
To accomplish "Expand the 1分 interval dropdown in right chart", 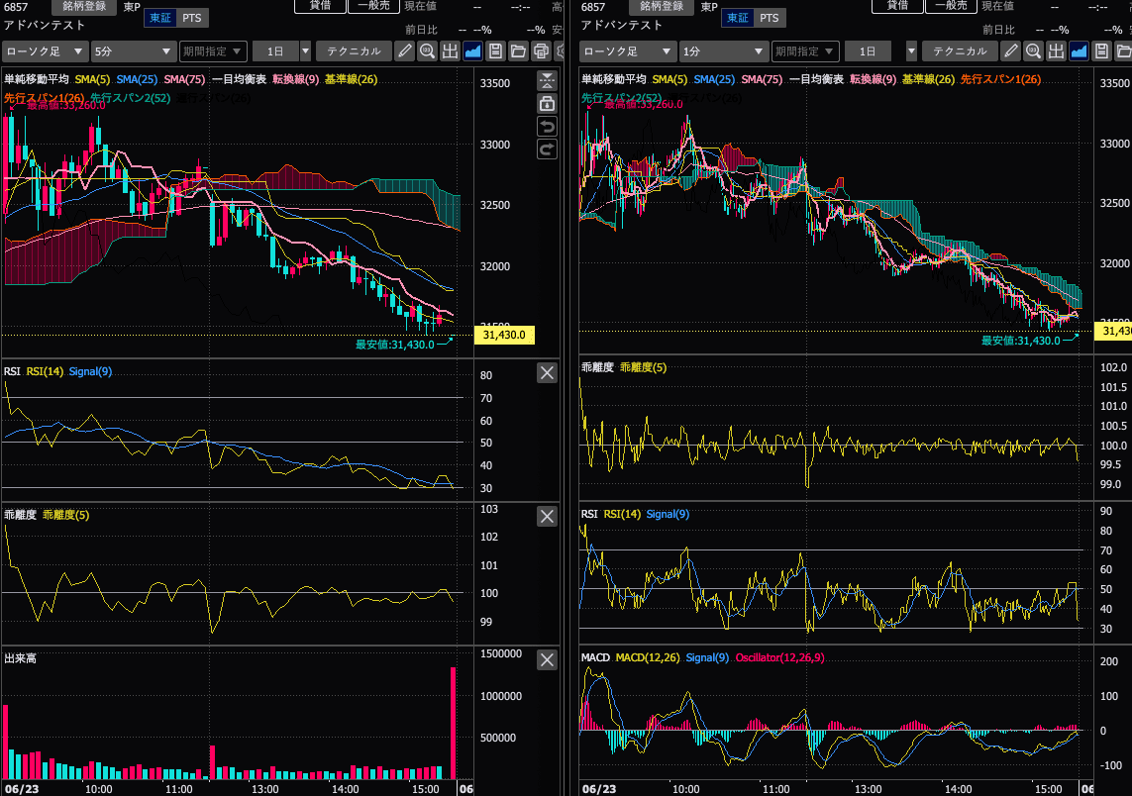I will (723, 51).
